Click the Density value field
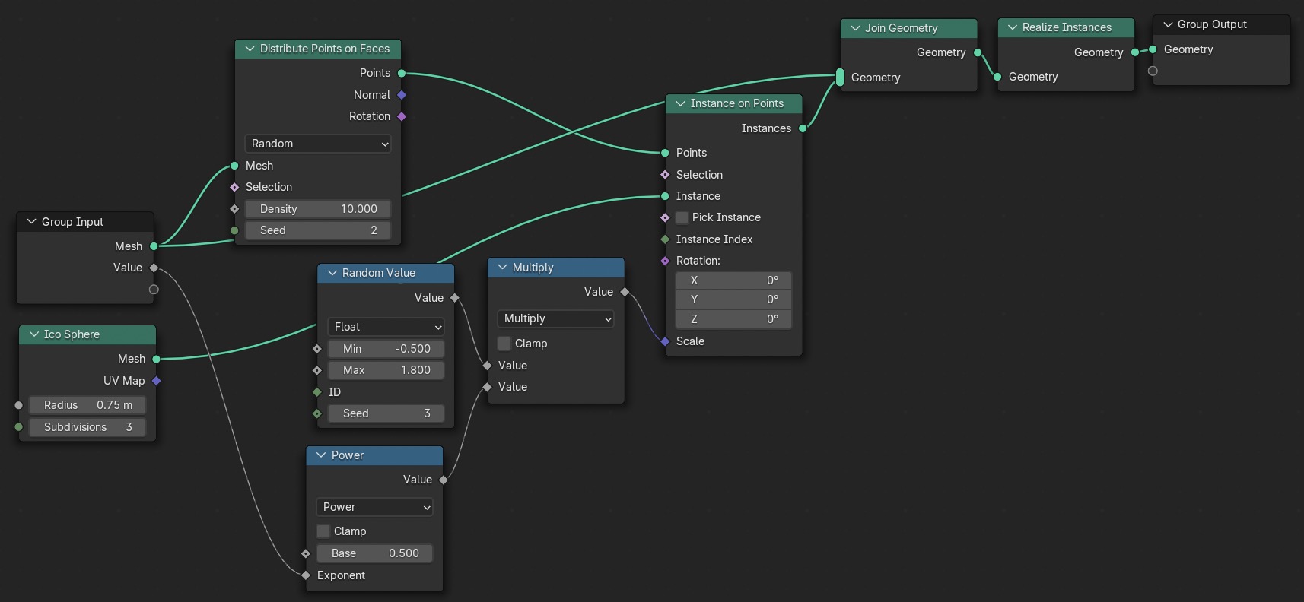The width and height of the screenshot is (1304, 602). tap(318, 209)
